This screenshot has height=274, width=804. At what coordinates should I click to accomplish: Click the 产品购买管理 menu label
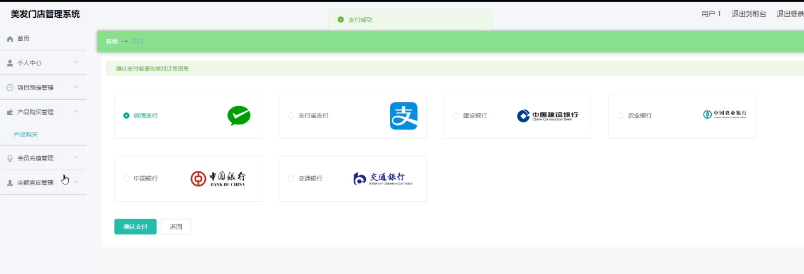click(36, 112)
